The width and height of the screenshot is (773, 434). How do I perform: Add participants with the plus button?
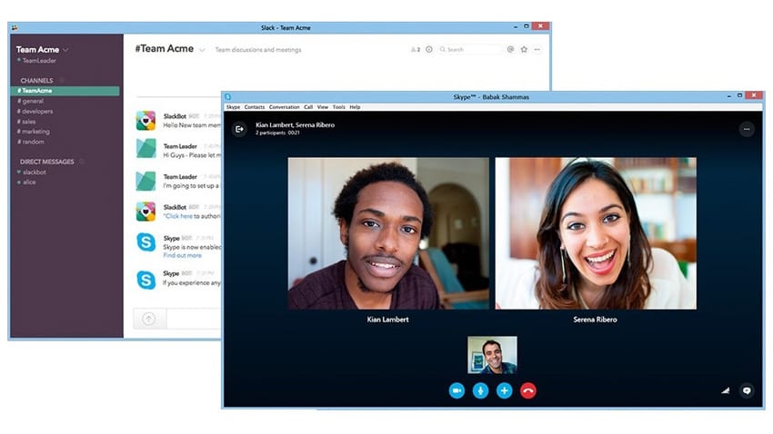pos(504,390)
